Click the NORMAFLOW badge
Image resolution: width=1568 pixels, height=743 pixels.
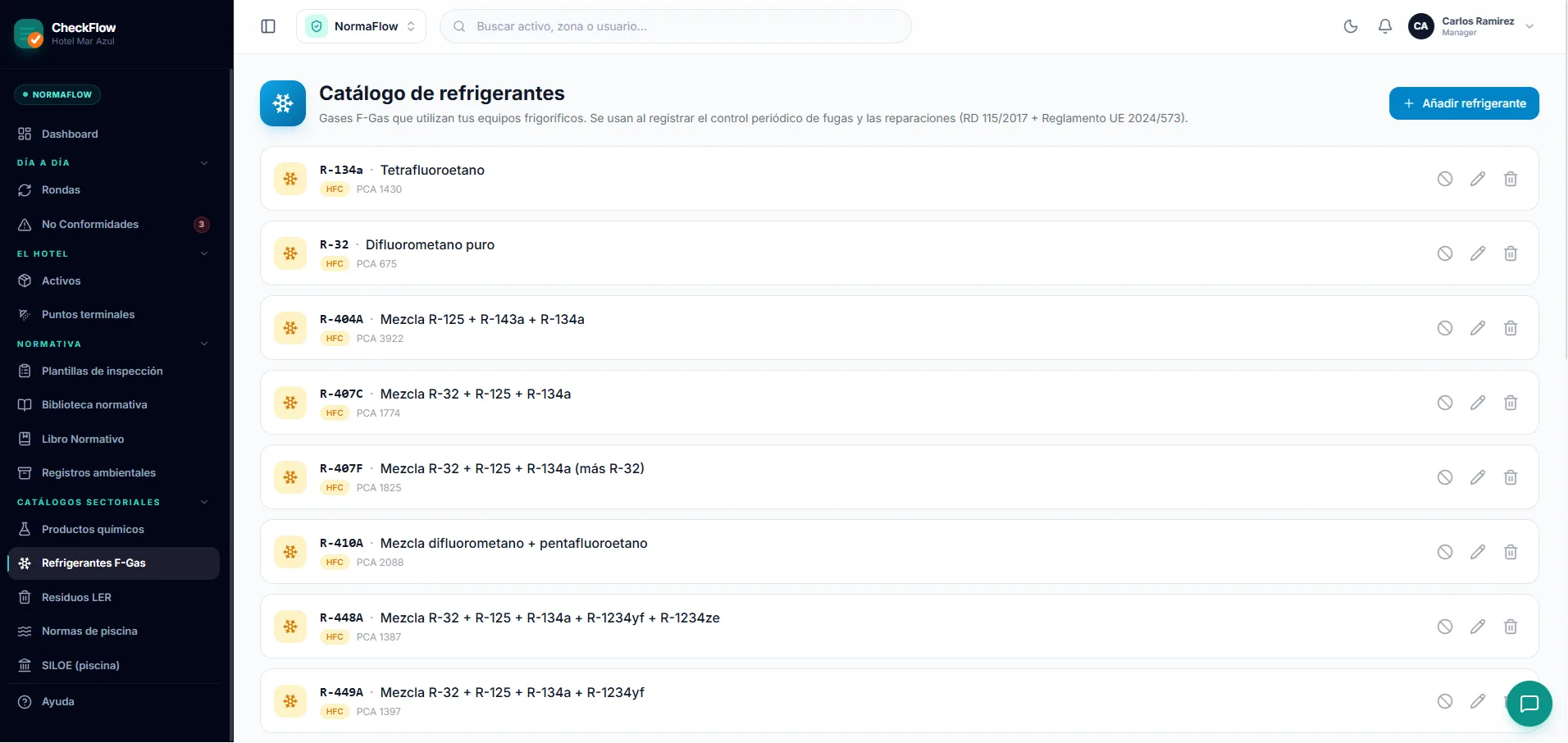[x=57, y=94]
